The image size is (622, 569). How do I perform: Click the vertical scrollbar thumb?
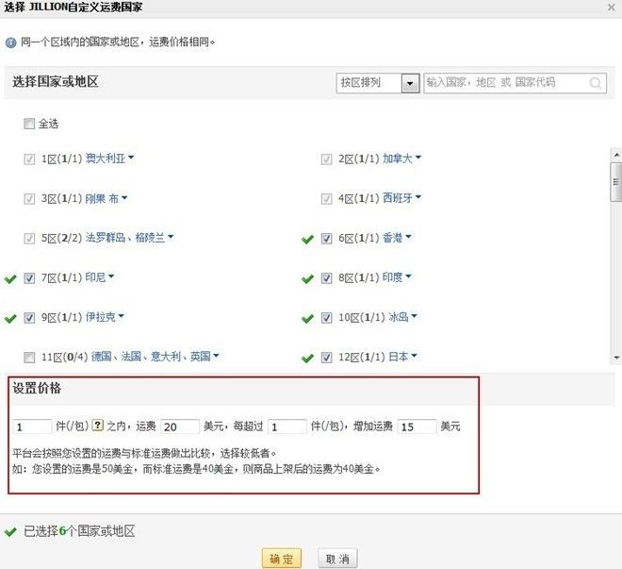[616, 182]
